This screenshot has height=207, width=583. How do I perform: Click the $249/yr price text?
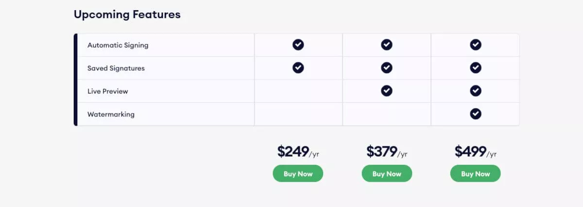(298, 152)
